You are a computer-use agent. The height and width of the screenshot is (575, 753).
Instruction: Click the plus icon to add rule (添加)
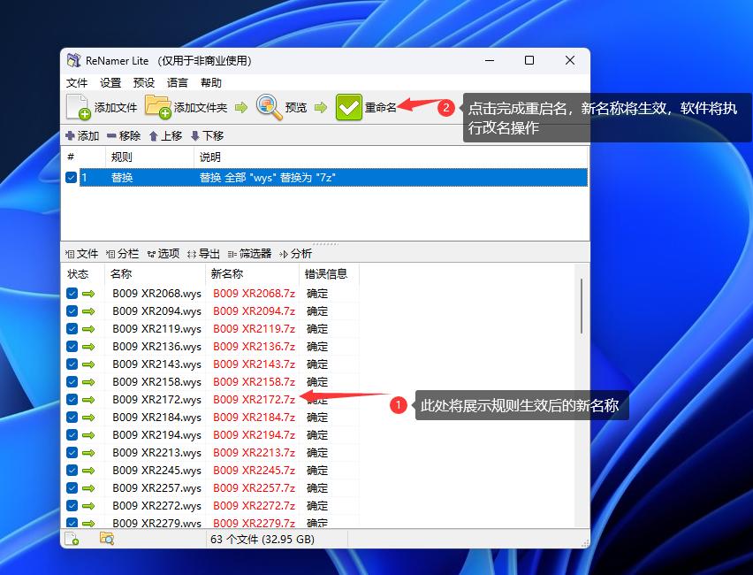(x=70, y=136)
